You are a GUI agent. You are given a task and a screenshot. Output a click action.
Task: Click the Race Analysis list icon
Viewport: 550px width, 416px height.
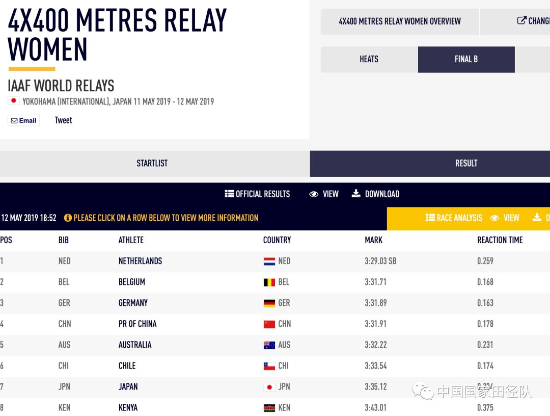(430, 218)
